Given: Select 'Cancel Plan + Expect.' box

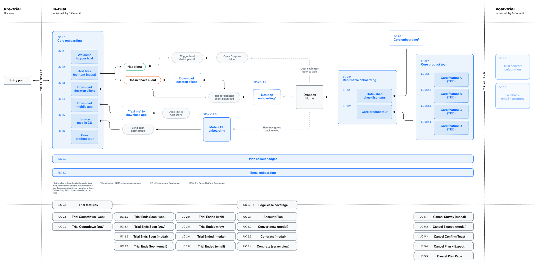Looking at the screenshot, I should [x=444, y=246].
